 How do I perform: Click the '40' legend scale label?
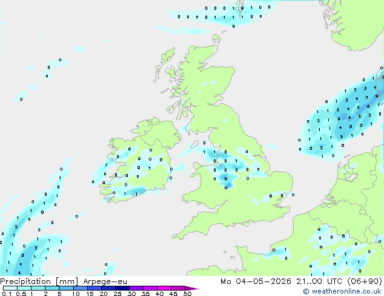[x=159, y=294]
